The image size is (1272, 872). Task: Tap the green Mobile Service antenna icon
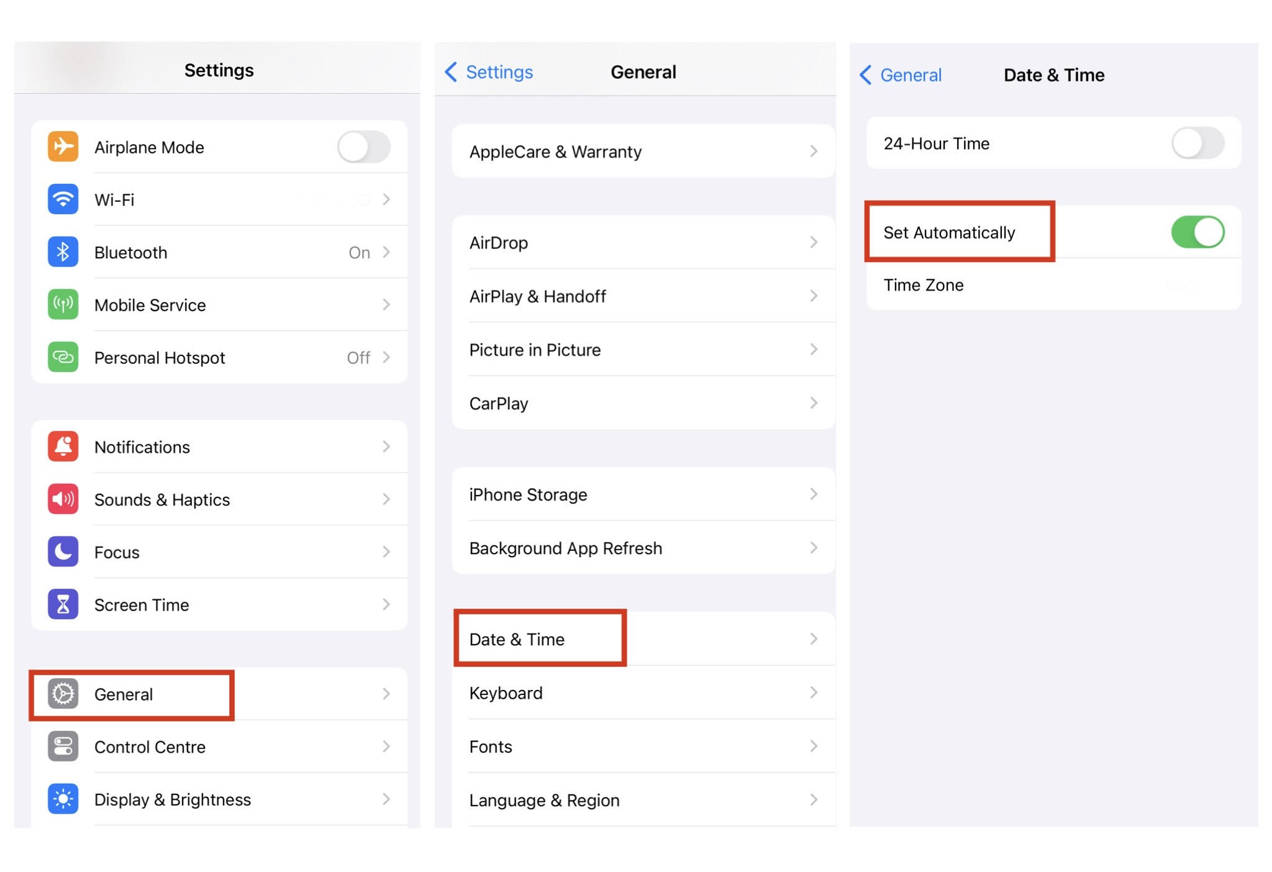pyautogui.click(x=63, y=304)
